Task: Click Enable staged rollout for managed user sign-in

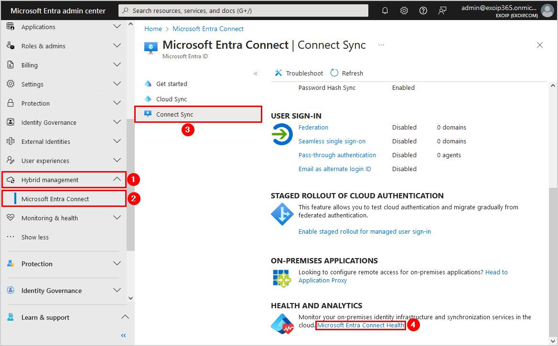Action: [365, 231]
